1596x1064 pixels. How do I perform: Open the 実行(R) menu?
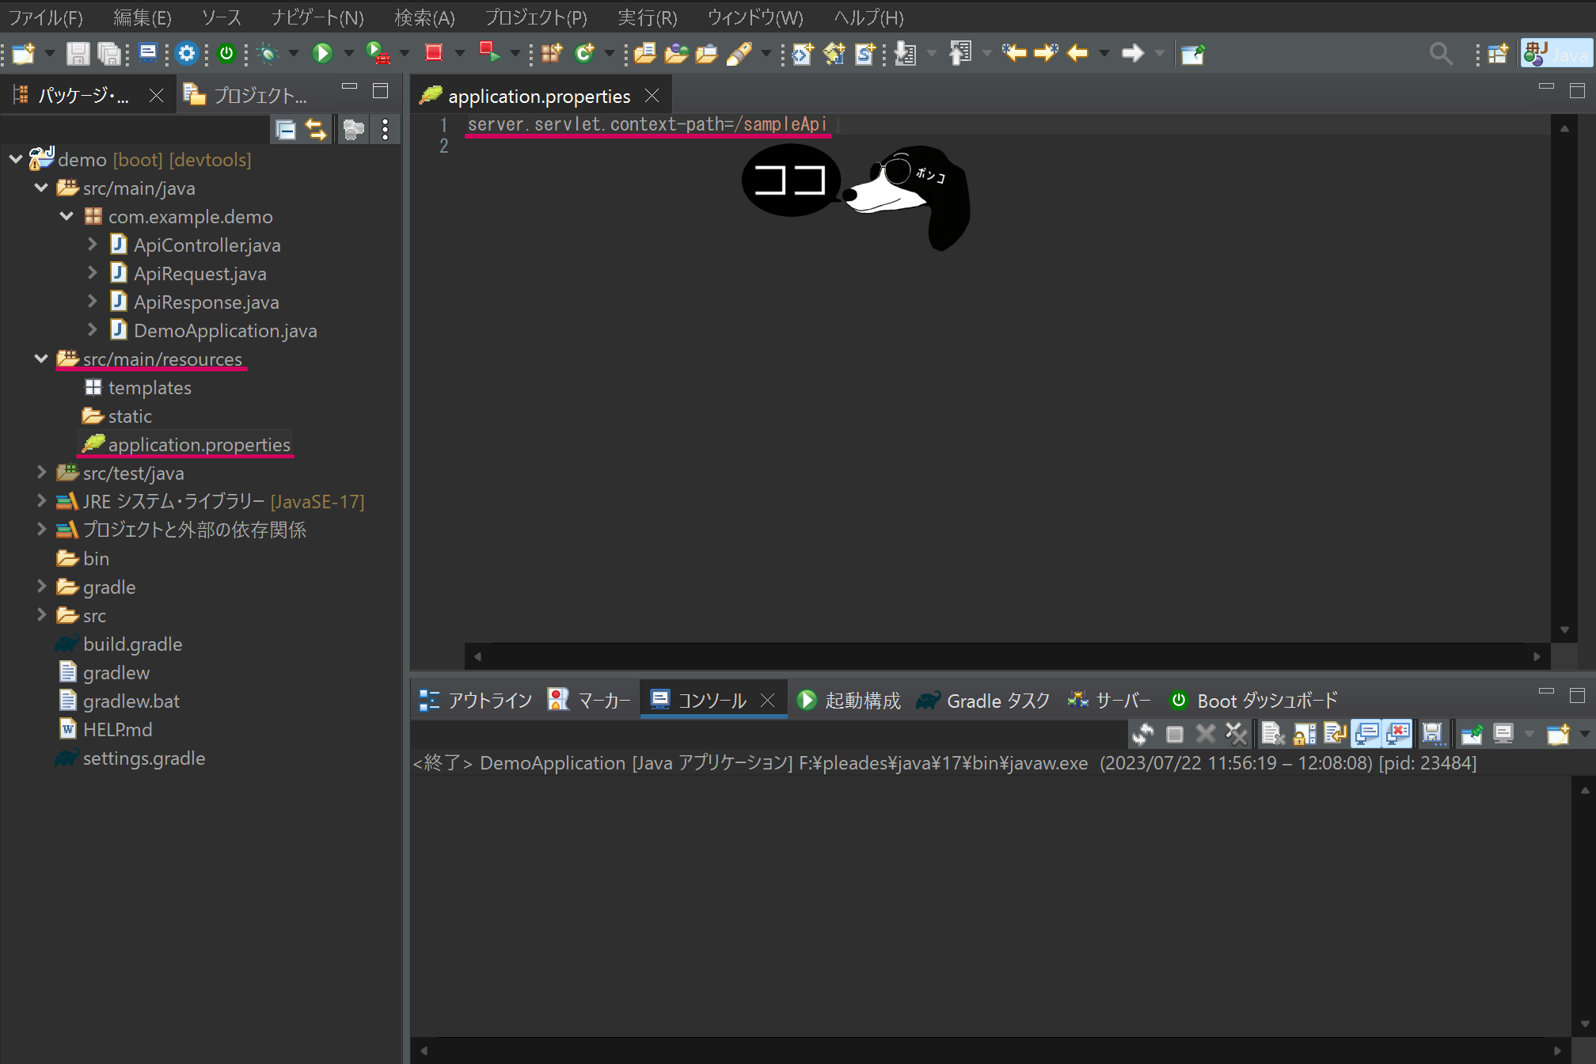(647, 17)
